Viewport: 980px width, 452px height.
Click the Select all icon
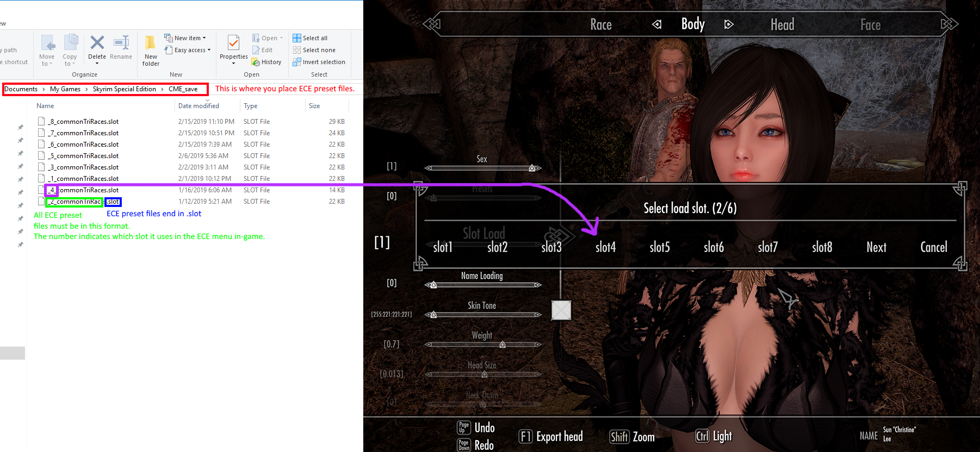click(x=297, y=38)
